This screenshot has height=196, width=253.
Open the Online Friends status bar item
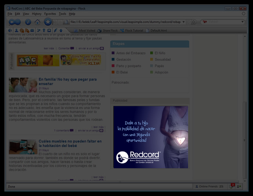point(208,187)
